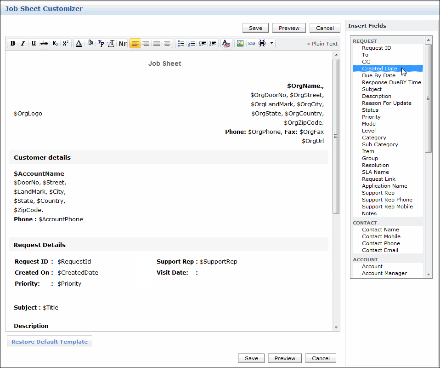Click the remove link icon

262,43
